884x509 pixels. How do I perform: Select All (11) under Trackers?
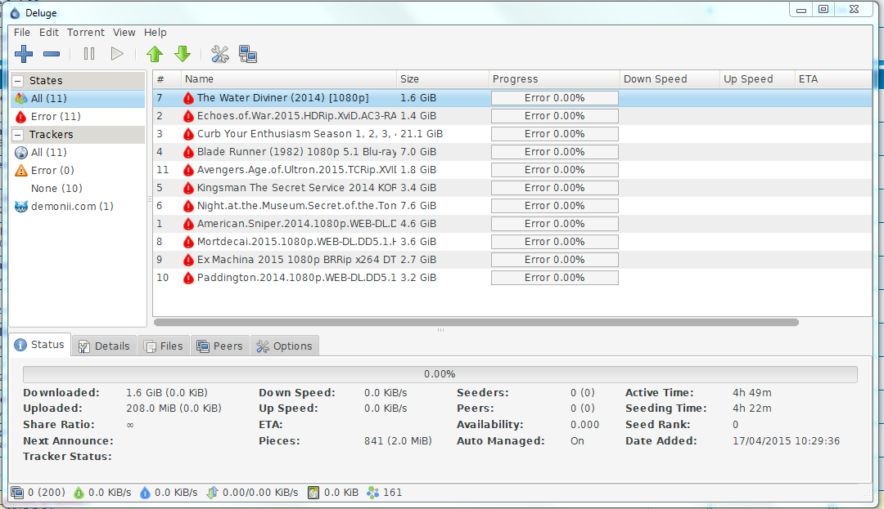tap(78, 153)
